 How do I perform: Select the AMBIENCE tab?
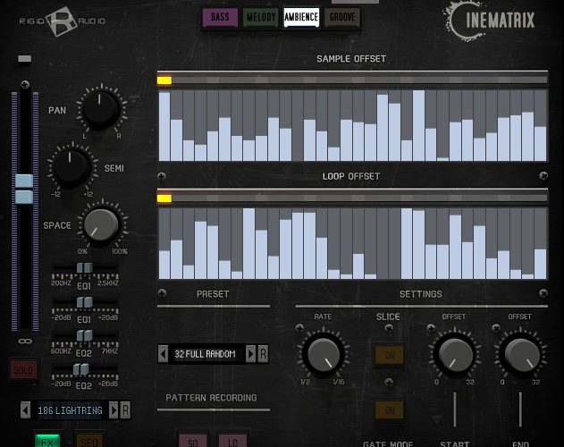pos(301,17)
